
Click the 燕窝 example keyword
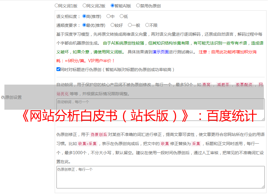click(206, 85)
